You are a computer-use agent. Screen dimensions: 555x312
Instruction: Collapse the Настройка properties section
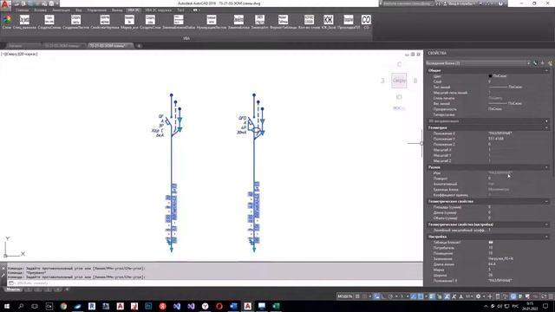tap(546, 237)
